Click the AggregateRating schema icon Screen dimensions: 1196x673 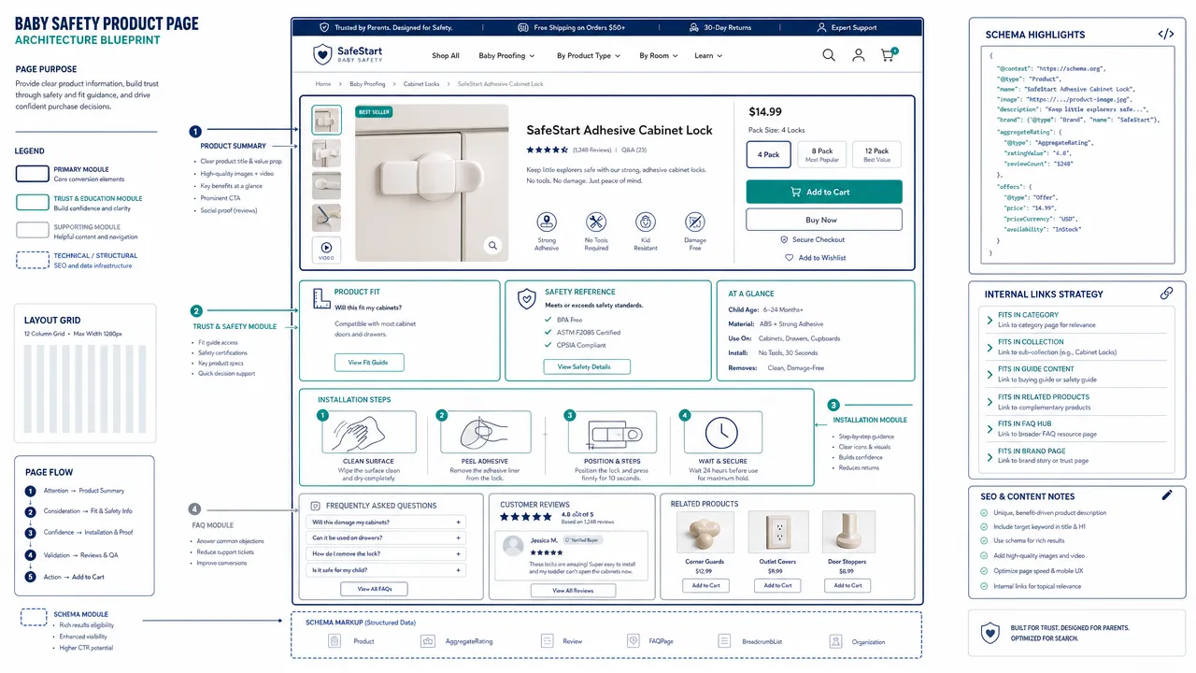(427, 641)
